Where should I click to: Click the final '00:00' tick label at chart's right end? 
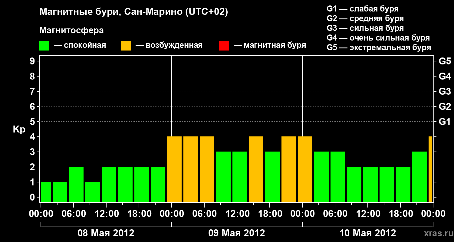[x=433, y=214]
